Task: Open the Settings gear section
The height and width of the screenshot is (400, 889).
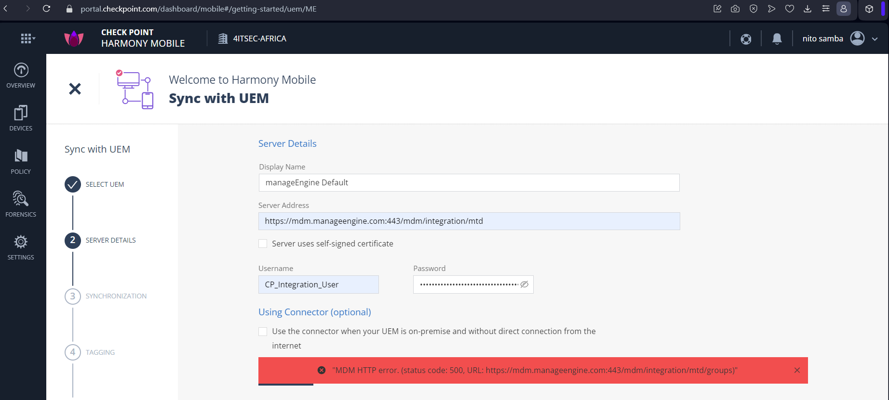Action: [21, 247]
